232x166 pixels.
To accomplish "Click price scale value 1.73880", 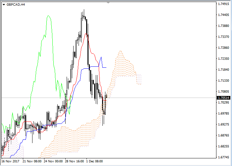I will (224, 26).
